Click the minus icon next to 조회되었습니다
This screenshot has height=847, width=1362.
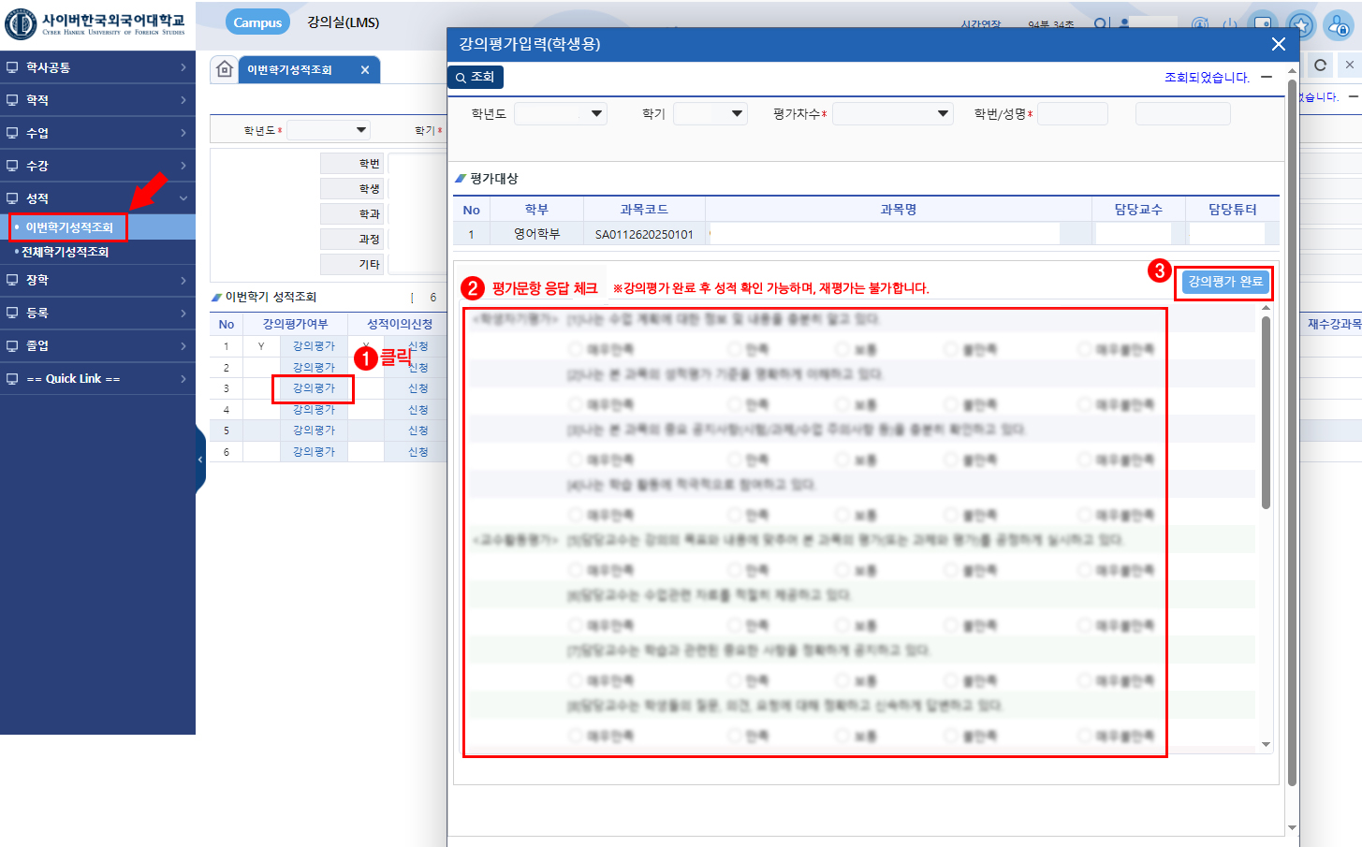1267,78
